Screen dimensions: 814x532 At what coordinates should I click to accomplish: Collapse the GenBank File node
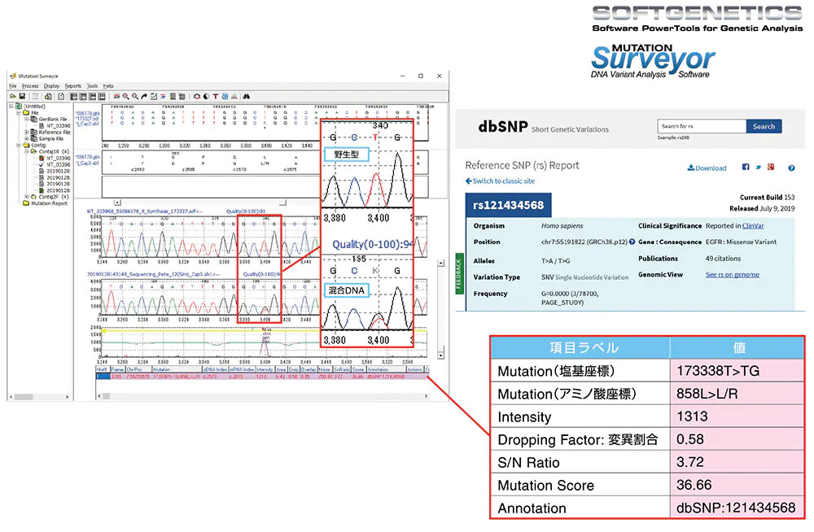[27, 119]
